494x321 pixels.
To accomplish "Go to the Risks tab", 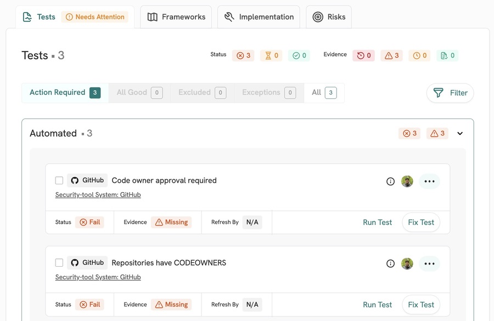I will pyautogui.click(x=329, y=17).
